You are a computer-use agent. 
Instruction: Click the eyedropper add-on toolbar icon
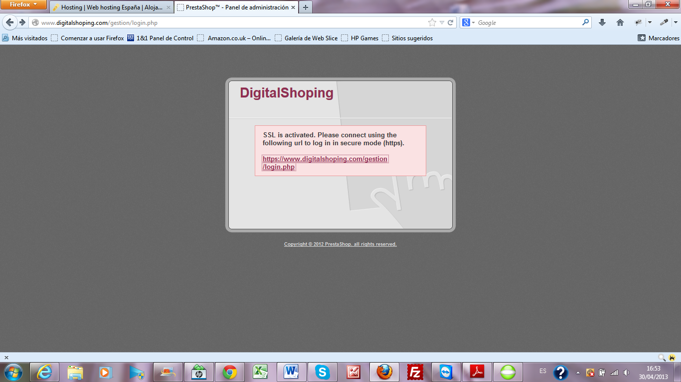pos(664,22)
